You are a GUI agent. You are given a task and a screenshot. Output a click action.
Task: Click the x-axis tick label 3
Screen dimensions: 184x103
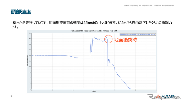[x=94, y=90]
